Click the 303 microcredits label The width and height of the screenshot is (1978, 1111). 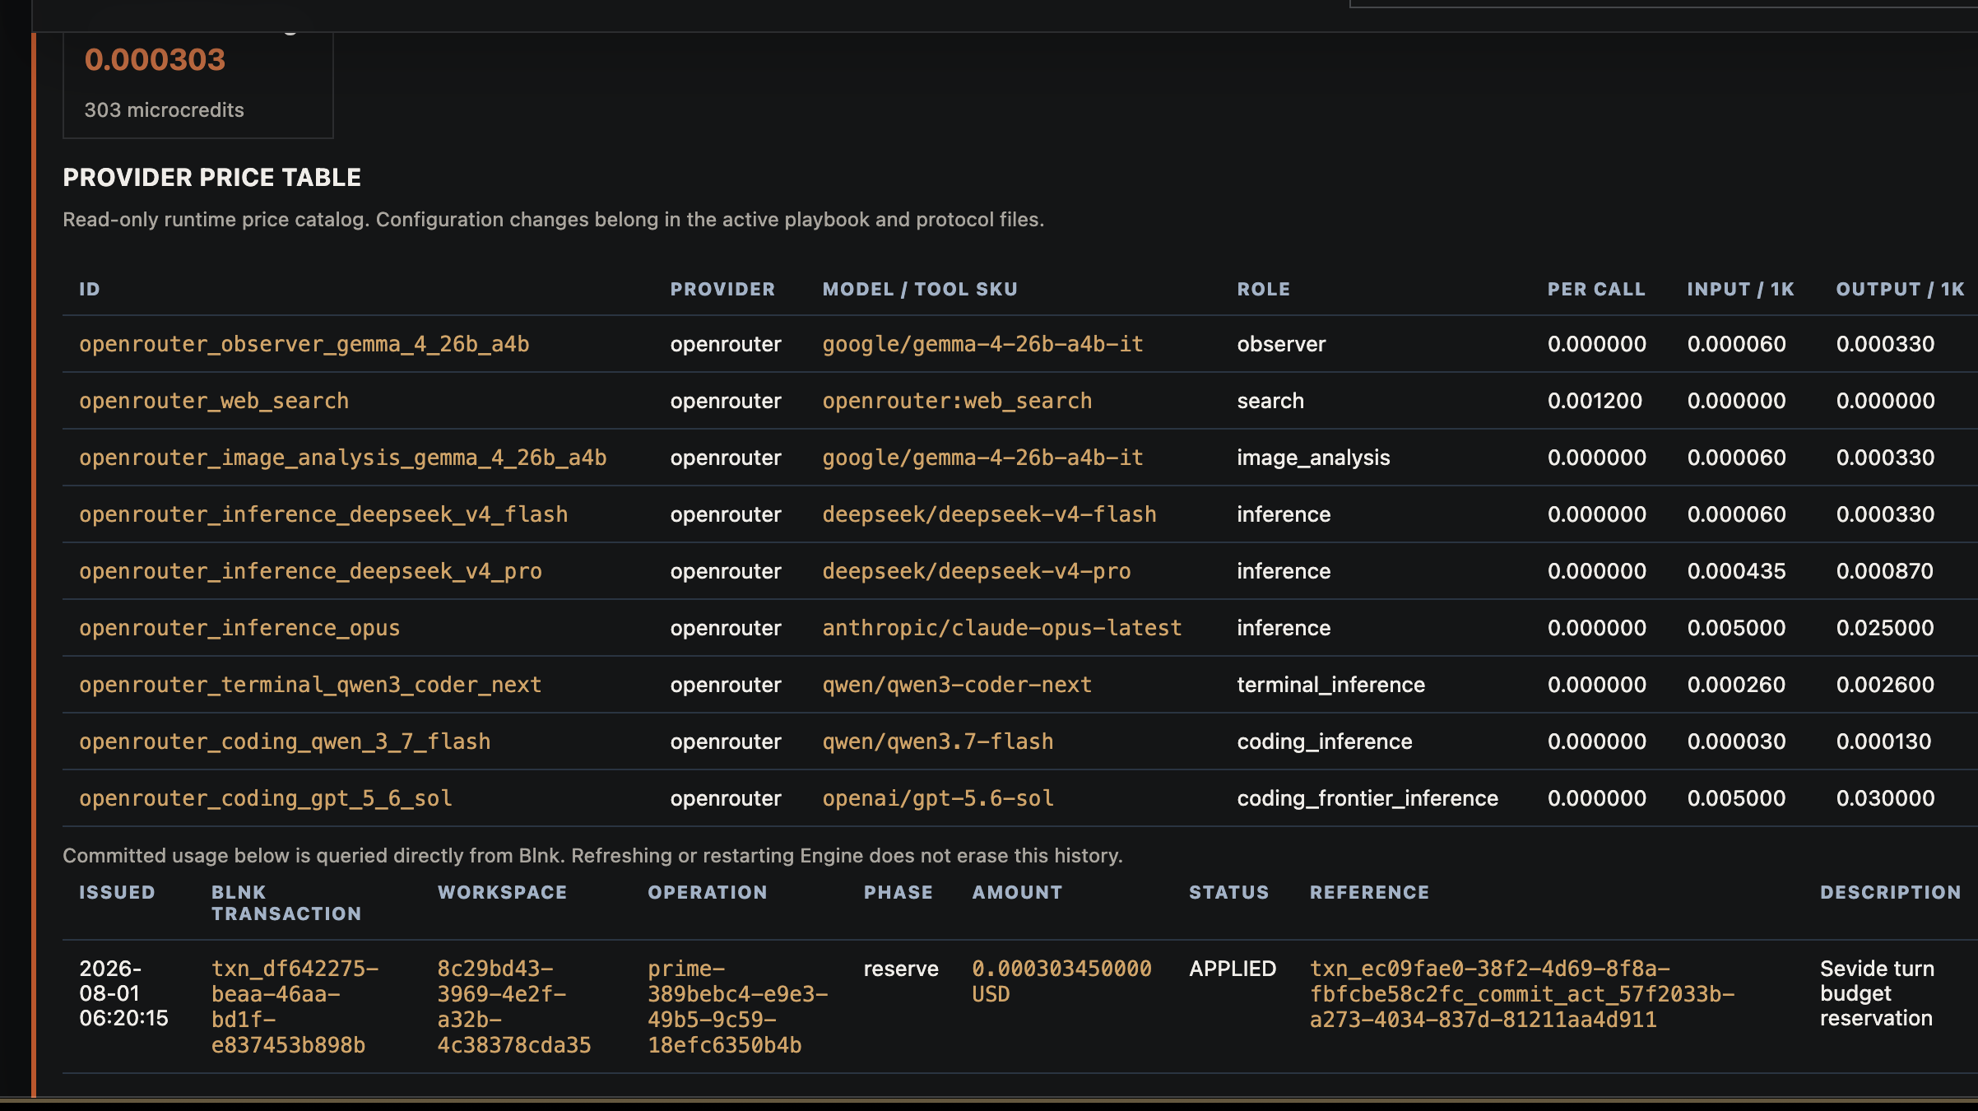click(x=164, y=109)
